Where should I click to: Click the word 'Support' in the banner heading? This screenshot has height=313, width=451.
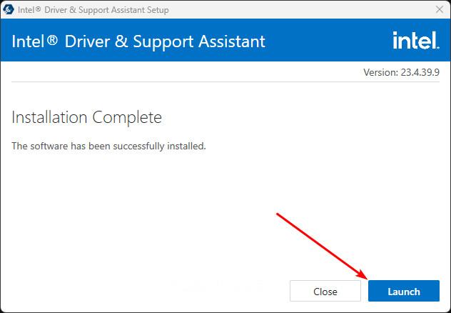pyautogui.click(x=163, y=42)
